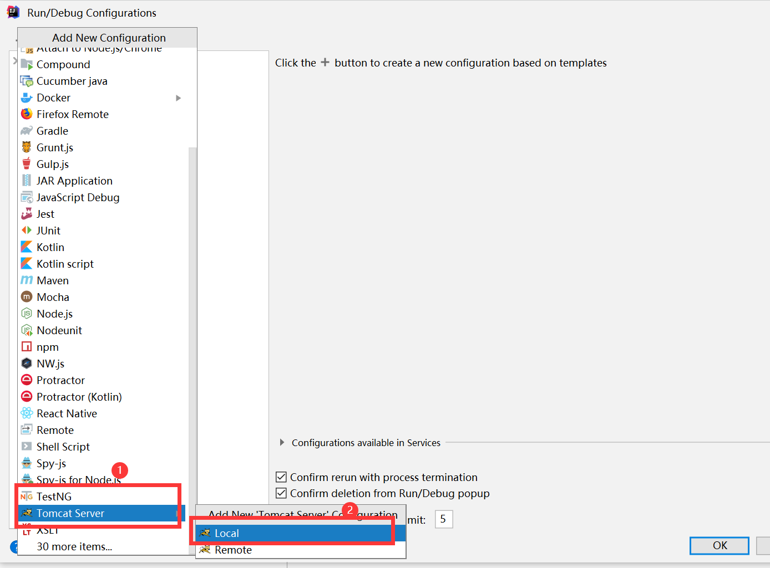Click the Spy-js icon
This screenshot has width=770, height=568.
pos(27,463)
